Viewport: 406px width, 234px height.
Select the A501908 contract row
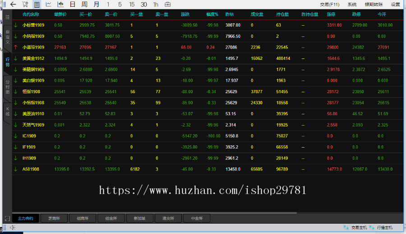[x=208, y=170]
